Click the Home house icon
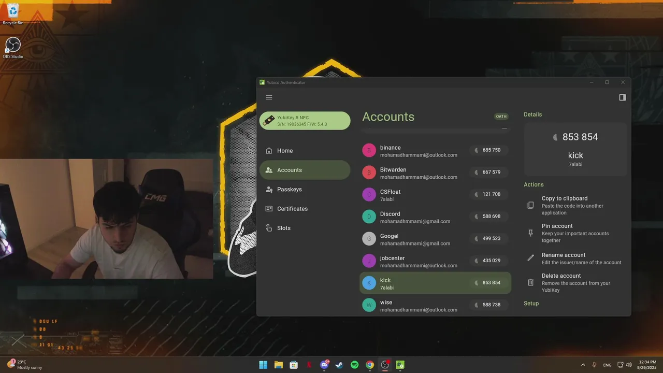The height and width of the screenshot is (373, 663). [x=269, y=151]
